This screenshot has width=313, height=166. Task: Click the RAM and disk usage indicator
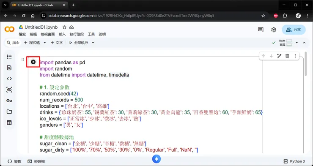click(286, 43)
